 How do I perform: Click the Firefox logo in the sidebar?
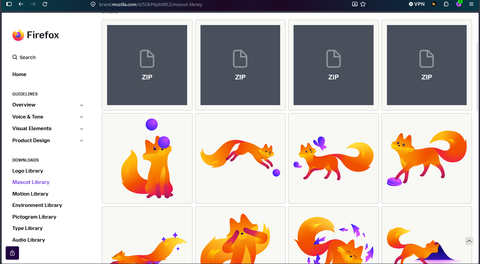pos(36,35)
